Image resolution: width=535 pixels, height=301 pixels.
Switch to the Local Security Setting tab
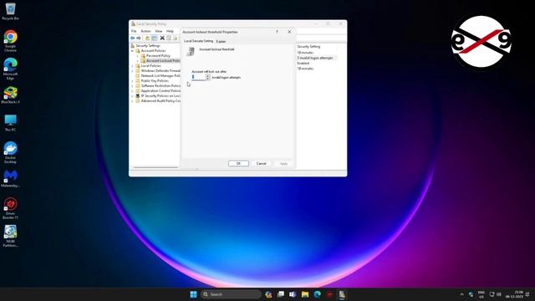coord(198,41)
